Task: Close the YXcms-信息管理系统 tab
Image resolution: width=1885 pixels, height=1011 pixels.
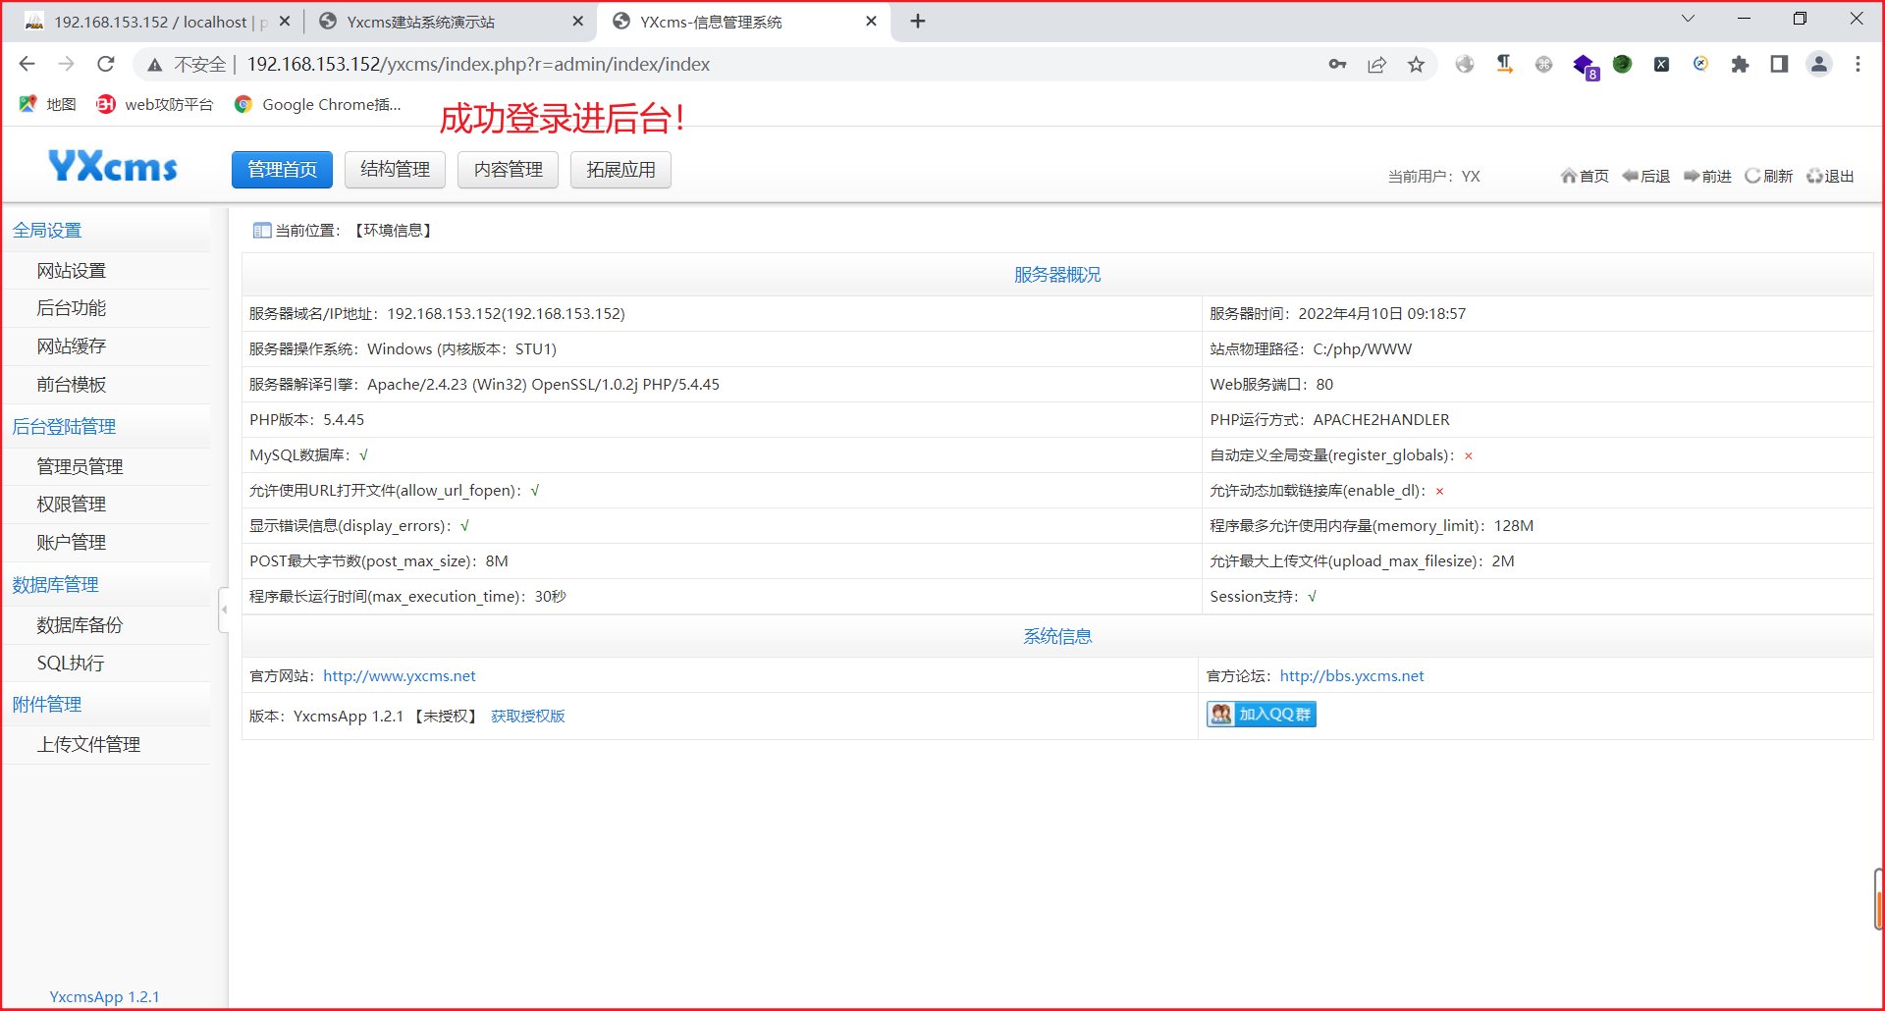Action: point(871,22)
